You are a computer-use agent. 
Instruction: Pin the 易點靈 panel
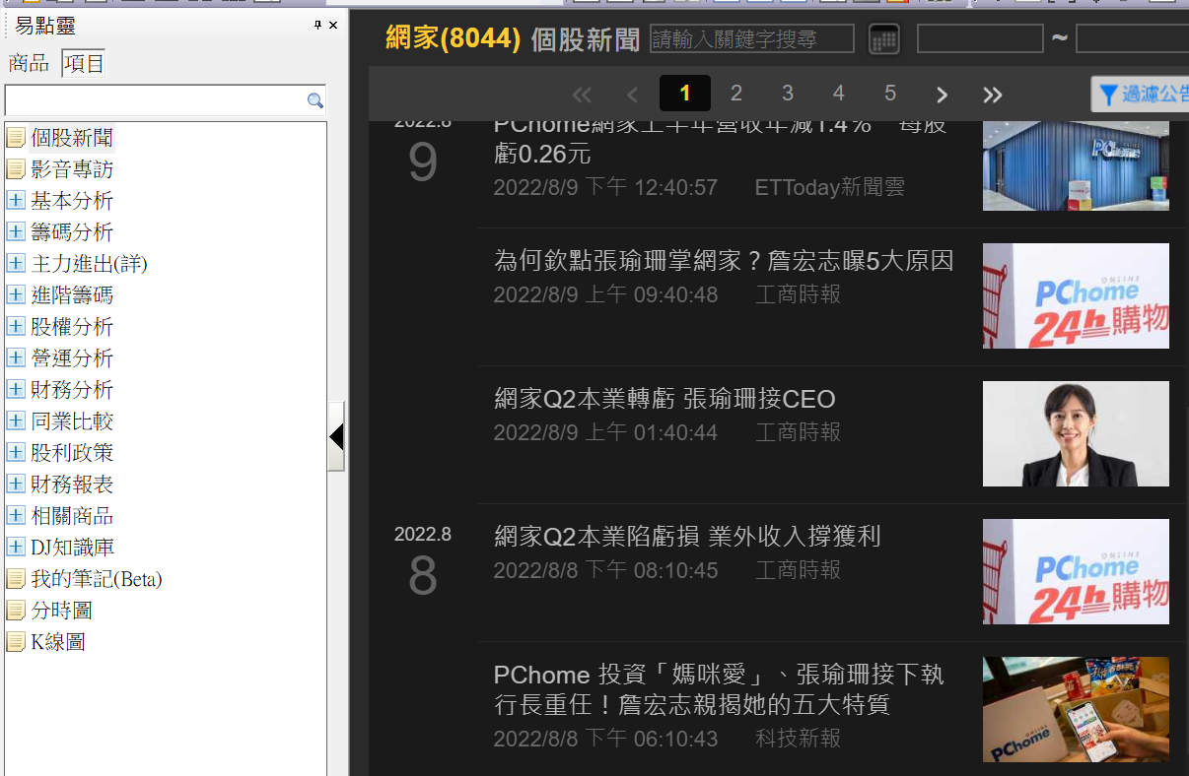pyautogui.click(x=317, y=26)
